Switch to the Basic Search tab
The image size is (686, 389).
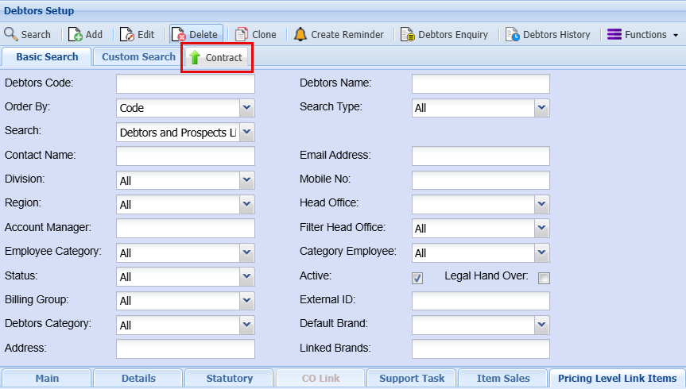pyautogui.click(x=47, y=57)
